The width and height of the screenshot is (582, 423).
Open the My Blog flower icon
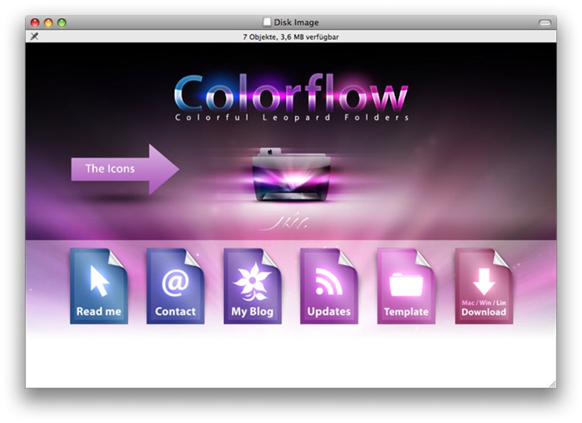coord(252,287)
